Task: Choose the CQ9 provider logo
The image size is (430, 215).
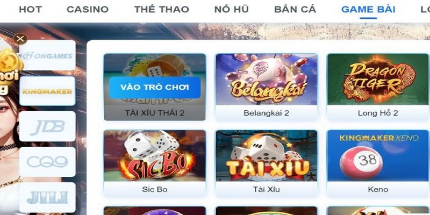Action: pyautogui.click(x=47, y=162)
